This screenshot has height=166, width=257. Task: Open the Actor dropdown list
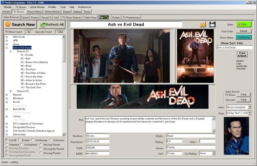click(x=249, y=107)
